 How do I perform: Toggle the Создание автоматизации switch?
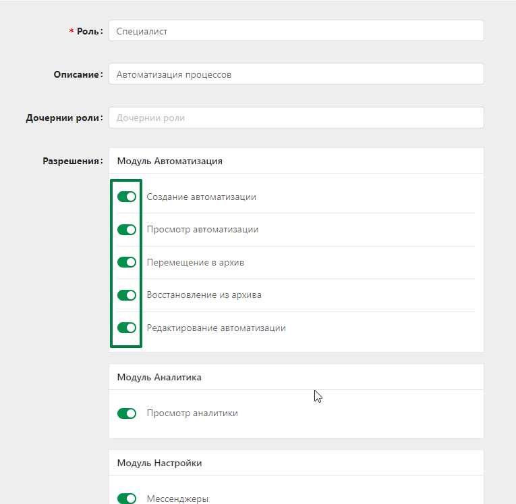click(x=127, y=197)
